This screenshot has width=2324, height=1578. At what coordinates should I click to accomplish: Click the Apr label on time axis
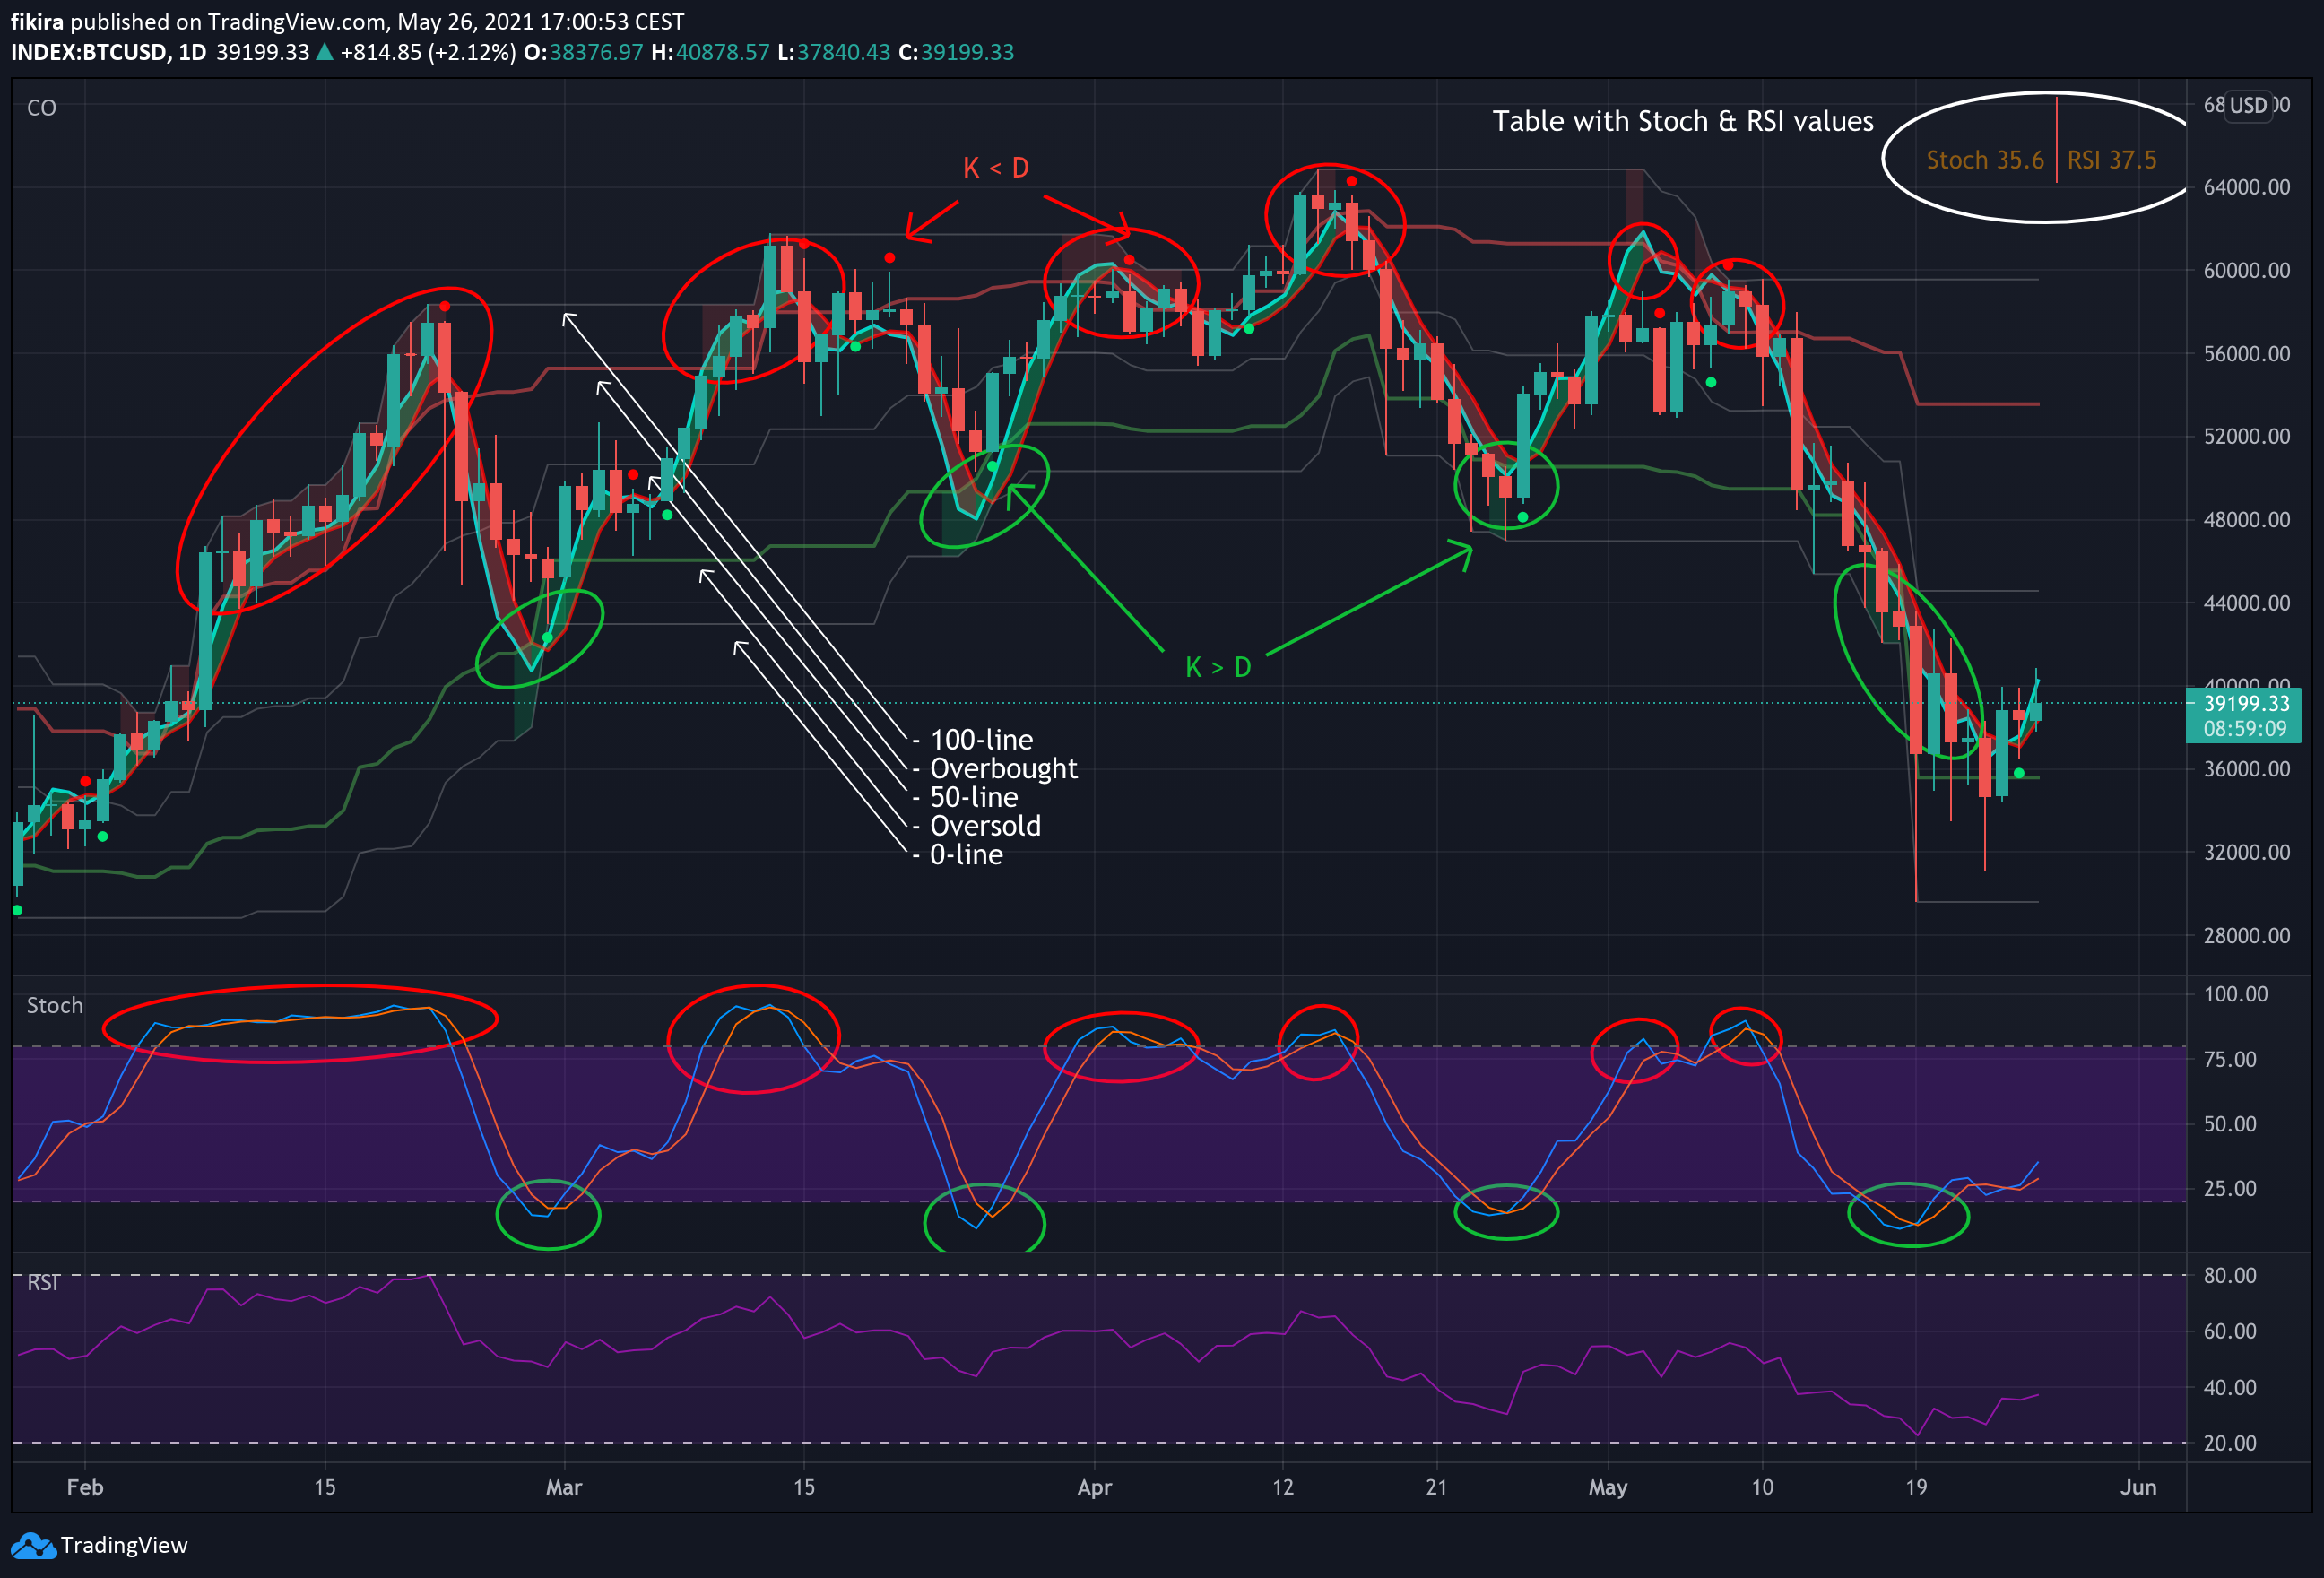coord(1095,1488)
